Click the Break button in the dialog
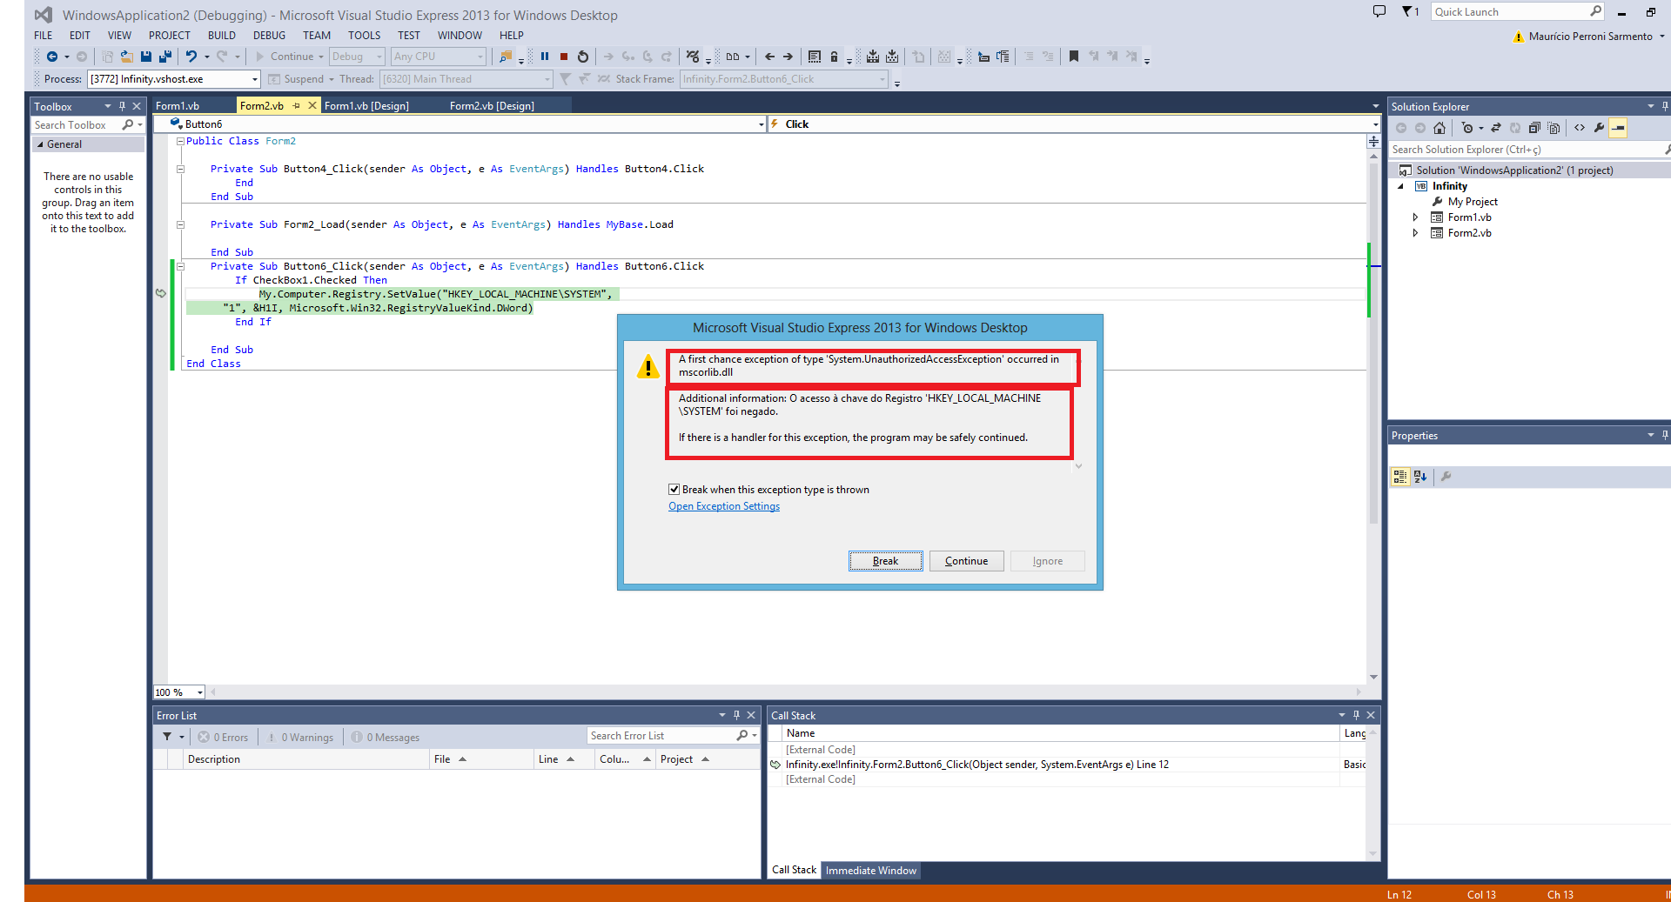Screen dimensions: 1671x902 coord(885,561)
